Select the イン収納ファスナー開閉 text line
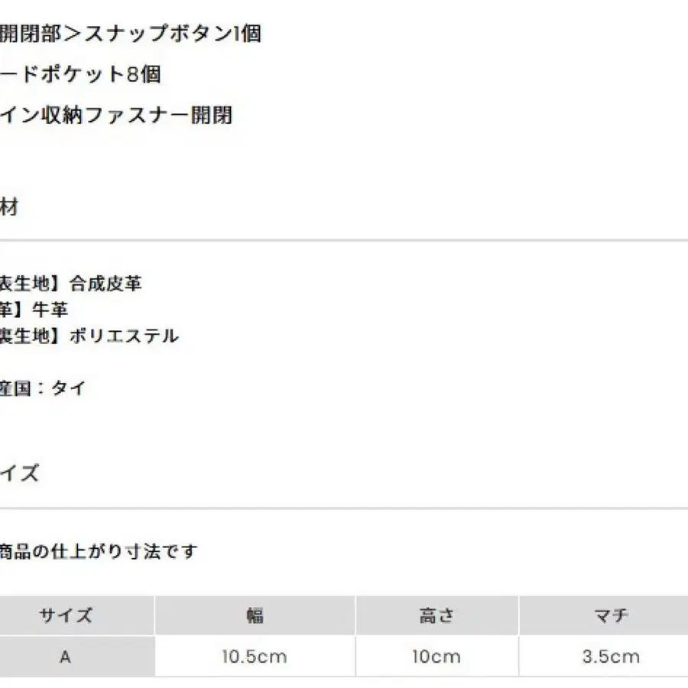 [116, 115]
